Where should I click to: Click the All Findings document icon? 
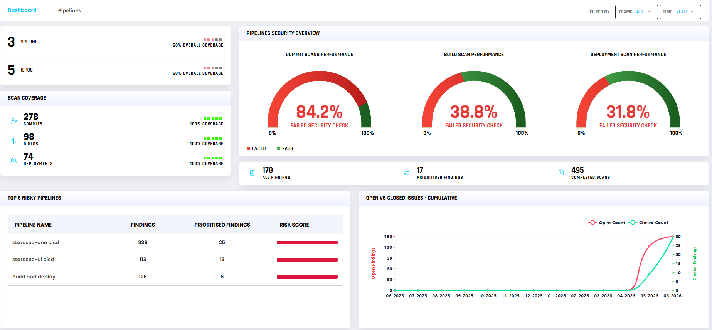pyautogui.click(x=252, y=173)
